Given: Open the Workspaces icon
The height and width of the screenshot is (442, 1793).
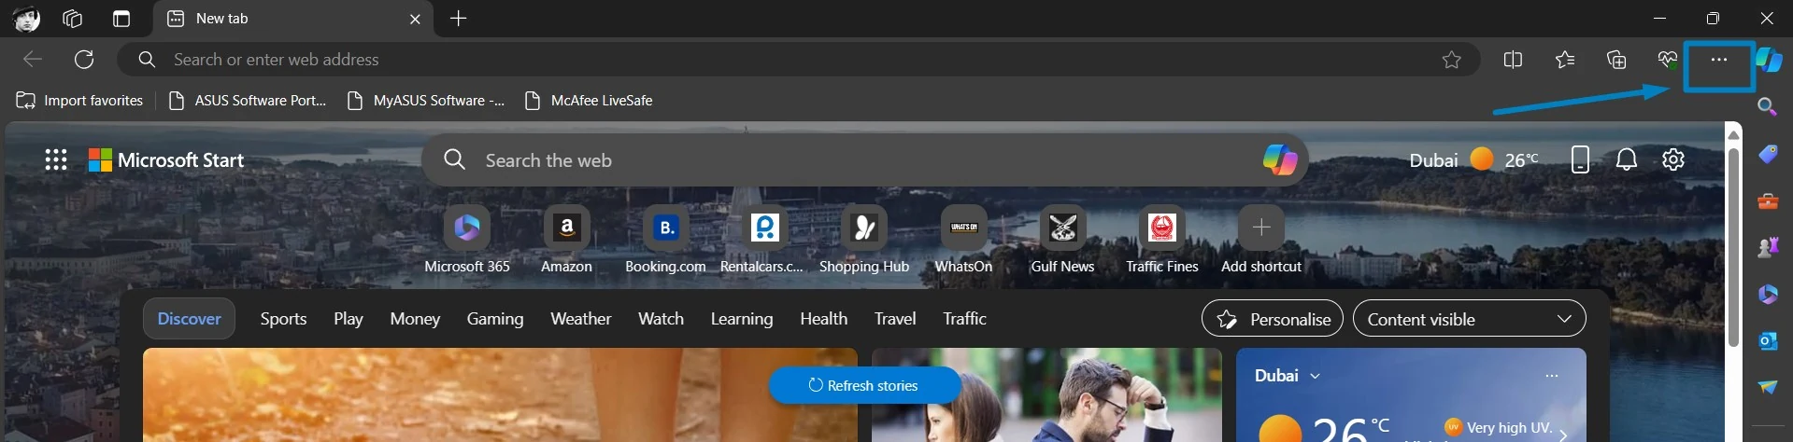Looking at the screenshot, I should tap(73, 19).
